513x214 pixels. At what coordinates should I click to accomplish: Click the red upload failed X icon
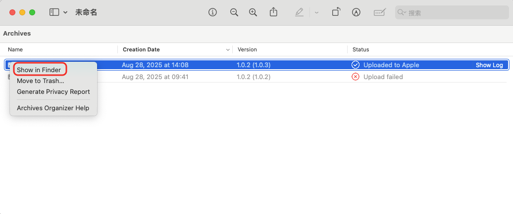point(356,77)
